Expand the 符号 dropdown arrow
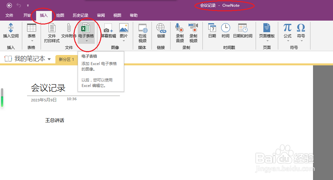Image resolution: width=333 pixels, height=180 pixels. pyautogui.click(x=301, y=41)
